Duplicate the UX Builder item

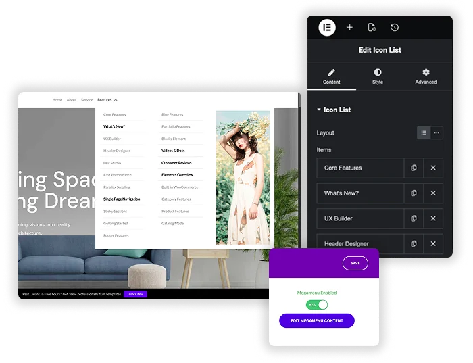tap(414, 218)
